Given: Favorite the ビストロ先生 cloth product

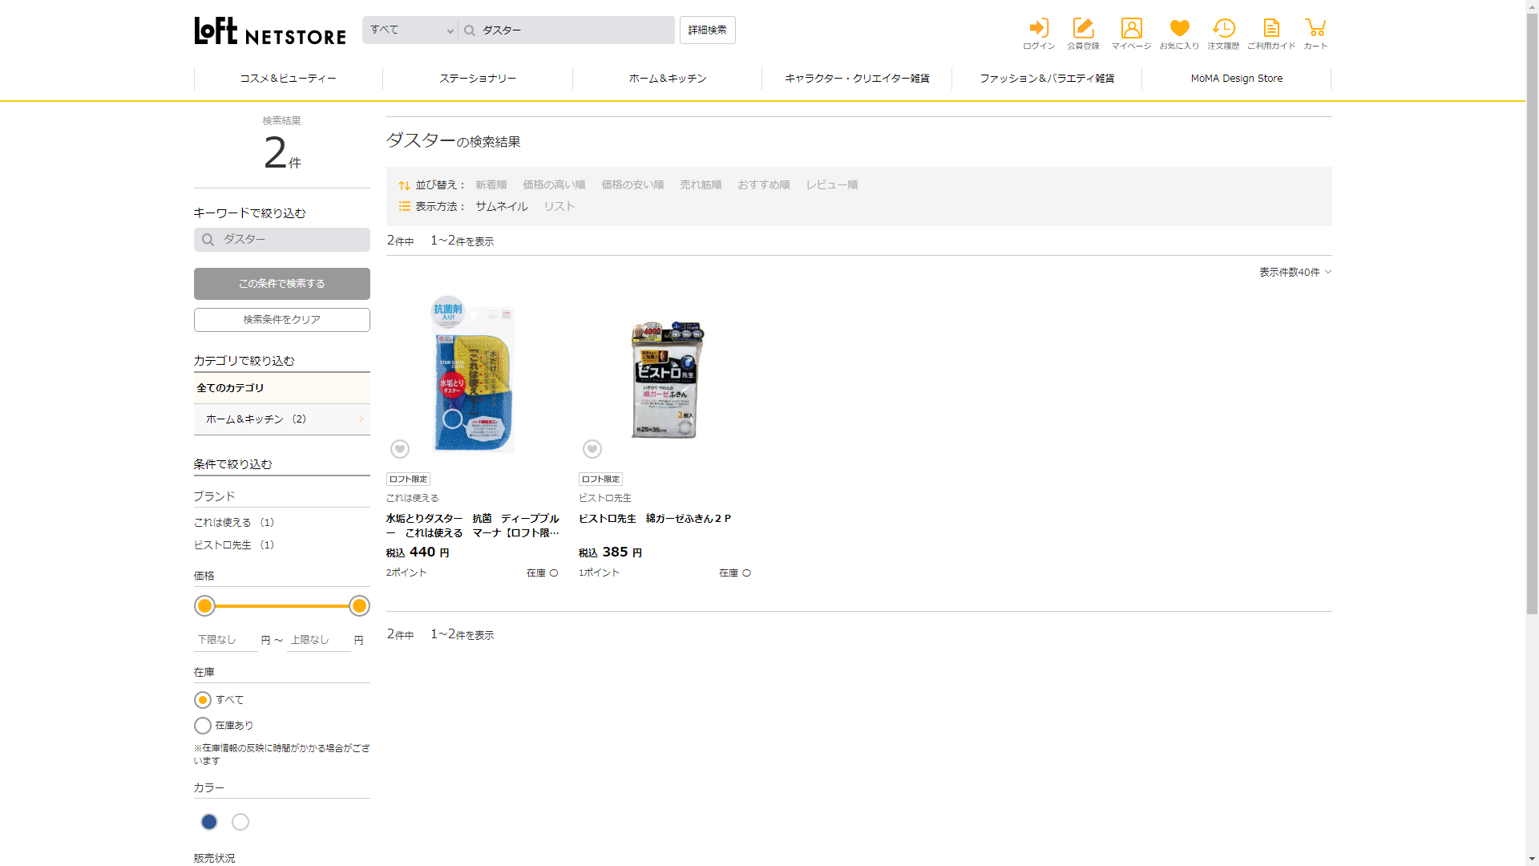Looking at the screenshot, I should [x=592, y=449].
